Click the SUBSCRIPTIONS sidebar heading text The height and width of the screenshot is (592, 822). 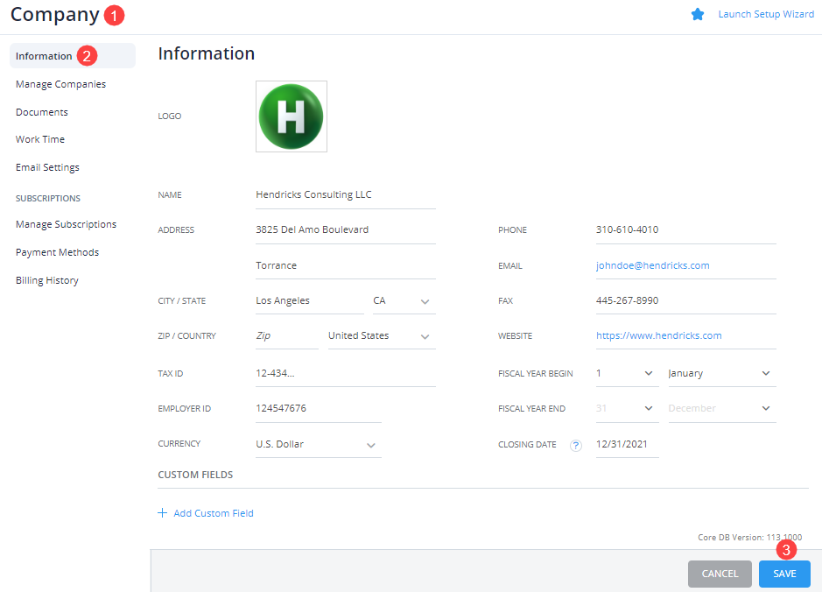tap(47, 198)
